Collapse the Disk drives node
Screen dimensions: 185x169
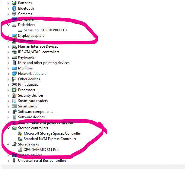tap(8, 25)
